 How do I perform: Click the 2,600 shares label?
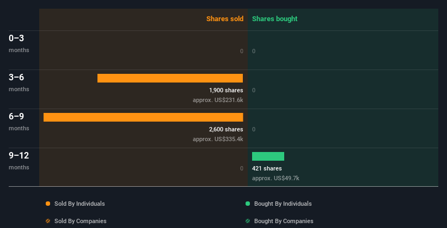point(226,129)
